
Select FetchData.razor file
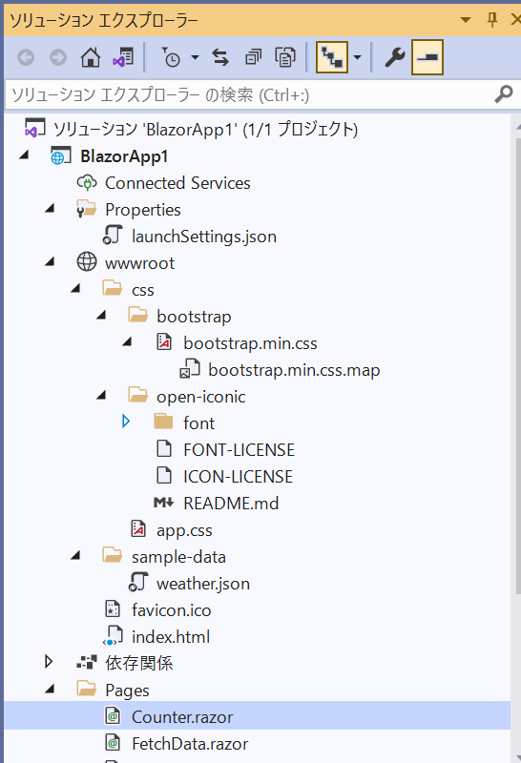pos(190,744)
